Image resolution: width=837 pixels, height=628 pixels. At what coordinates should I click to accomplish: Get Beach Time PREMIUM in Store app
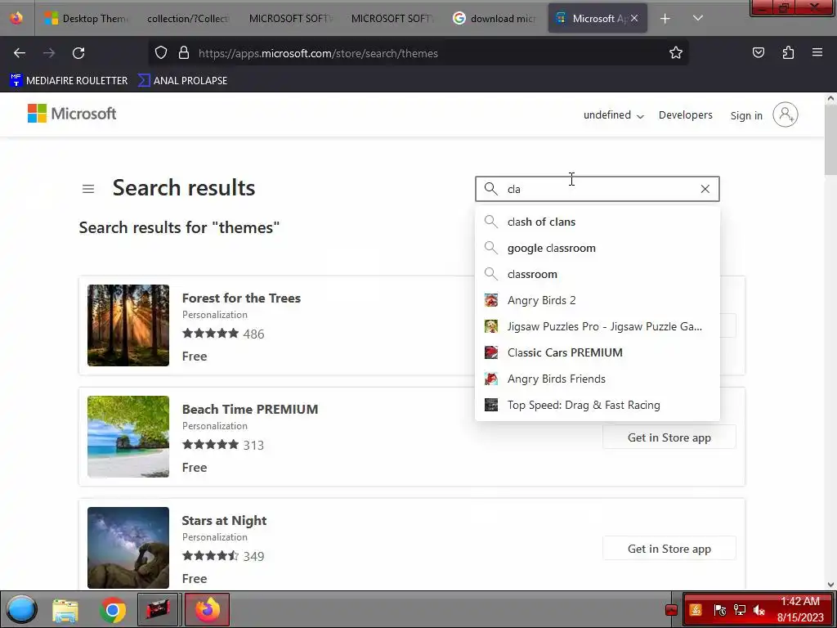pyautogui.click(x=669, y=437)
